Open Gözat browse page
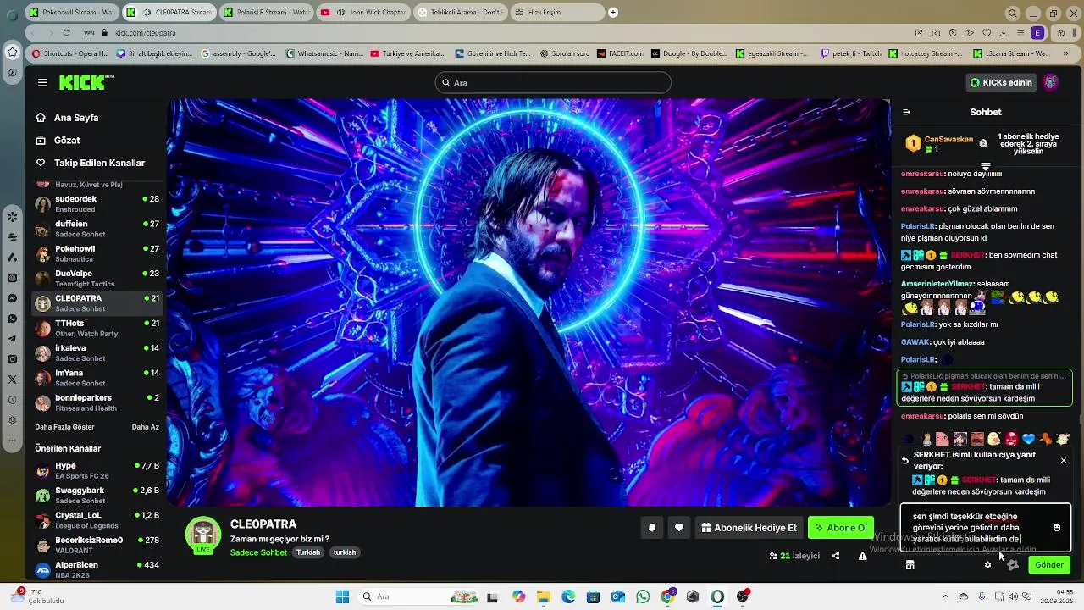The height and width of the screenshot is (610, 1084). click(67, 141)
